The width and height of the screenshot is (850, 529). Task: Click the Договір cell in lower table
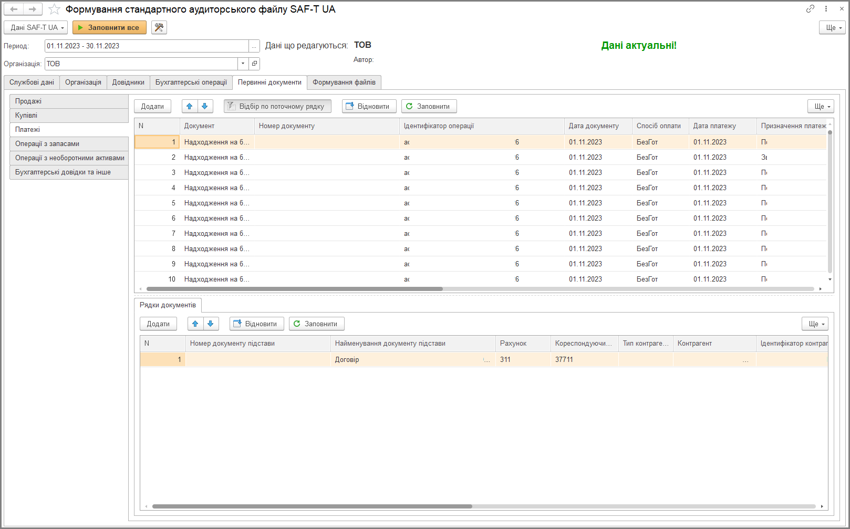coord(413,360)
